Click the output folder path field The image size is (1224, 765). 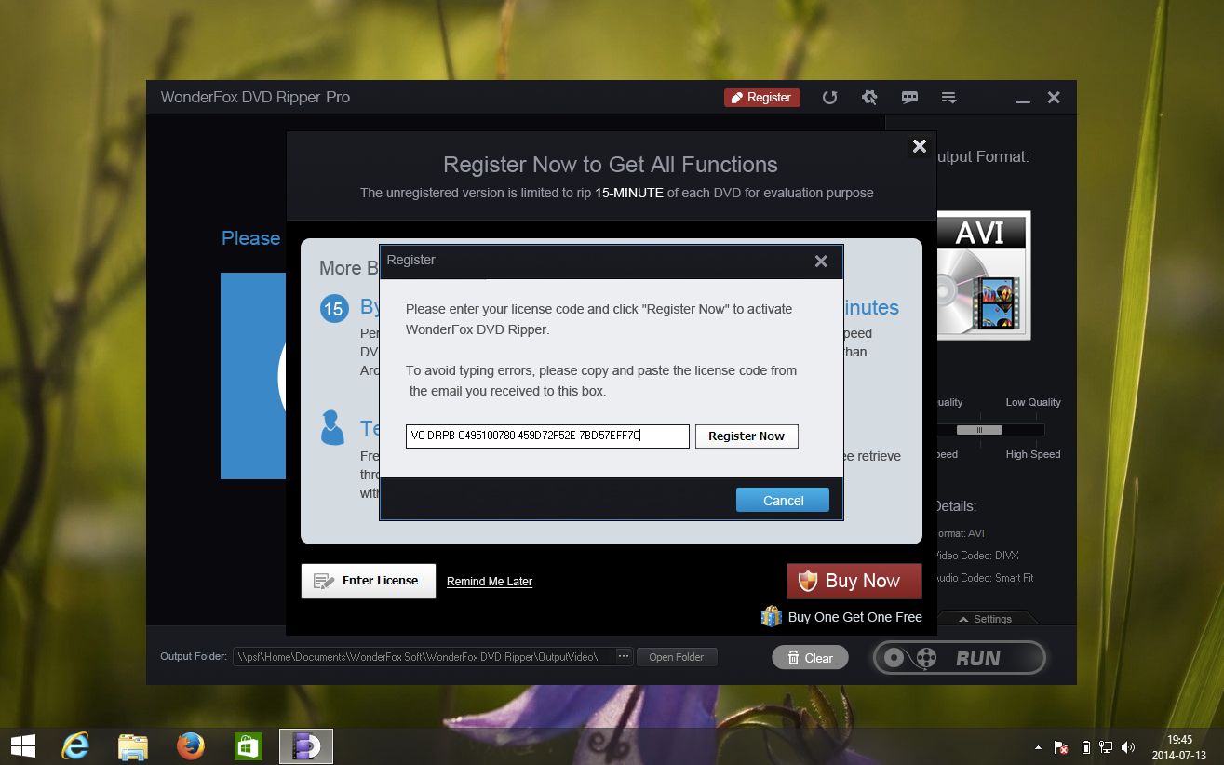coord(424,656)
